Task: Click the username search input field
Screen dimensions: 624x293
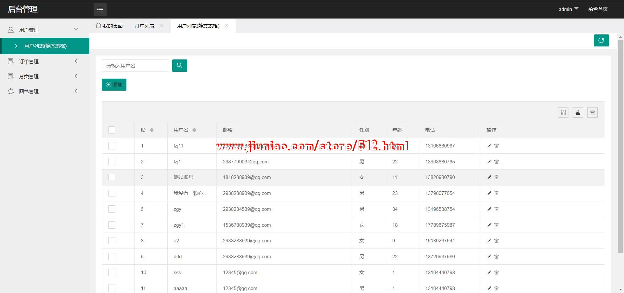Action: click(x=135, y=66)
